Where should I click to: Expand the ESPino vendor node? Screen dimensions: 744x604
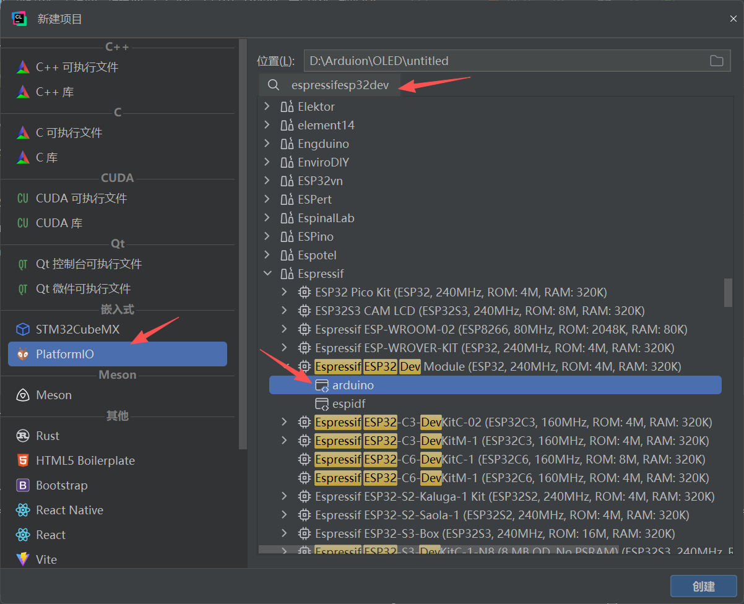[x=267, y=236]
